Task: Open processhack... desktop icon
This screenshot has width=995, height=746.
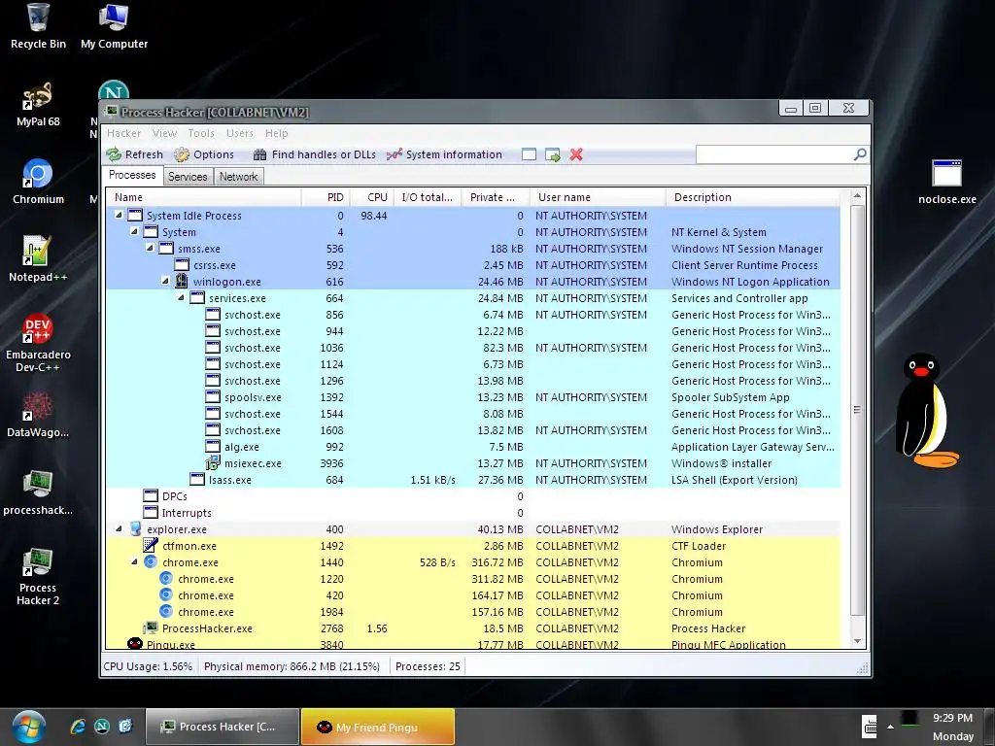Action: coord(38,492)
